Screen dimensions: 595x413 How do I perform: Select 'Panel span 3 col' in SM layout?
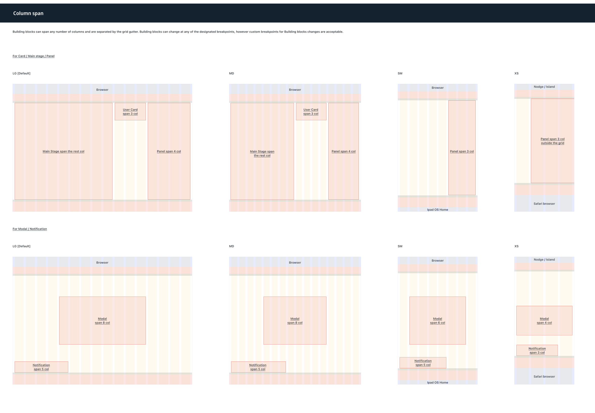coord(462,151)
